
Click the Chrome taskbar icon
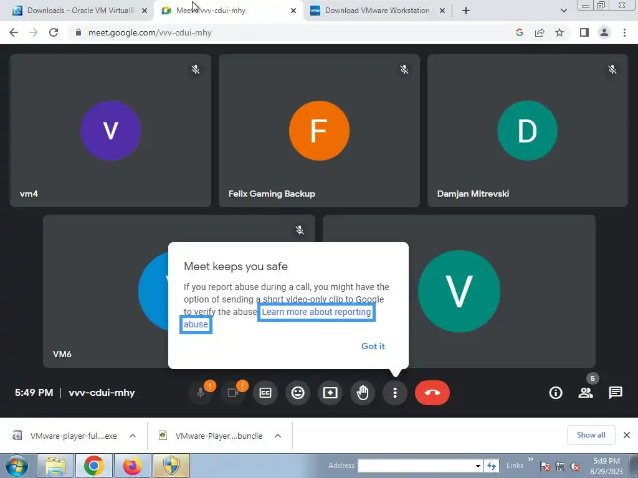coord(94,466)
